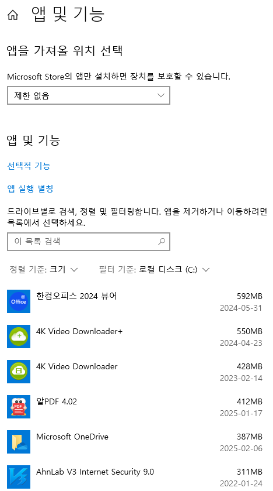Screen dimensions: 273x491
Task: Click the 알PDF 4.02 app icon
Action: click(x=19, y=407)
